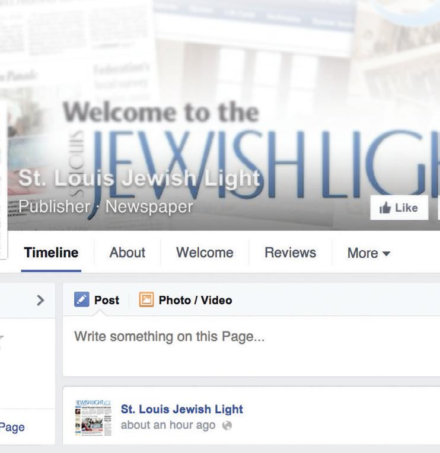Image resolution: width=440 pixels, height=453 pixels.
Task: Switch to the Timeline tab
Action: pyautogui.click(x=51, y=253)
